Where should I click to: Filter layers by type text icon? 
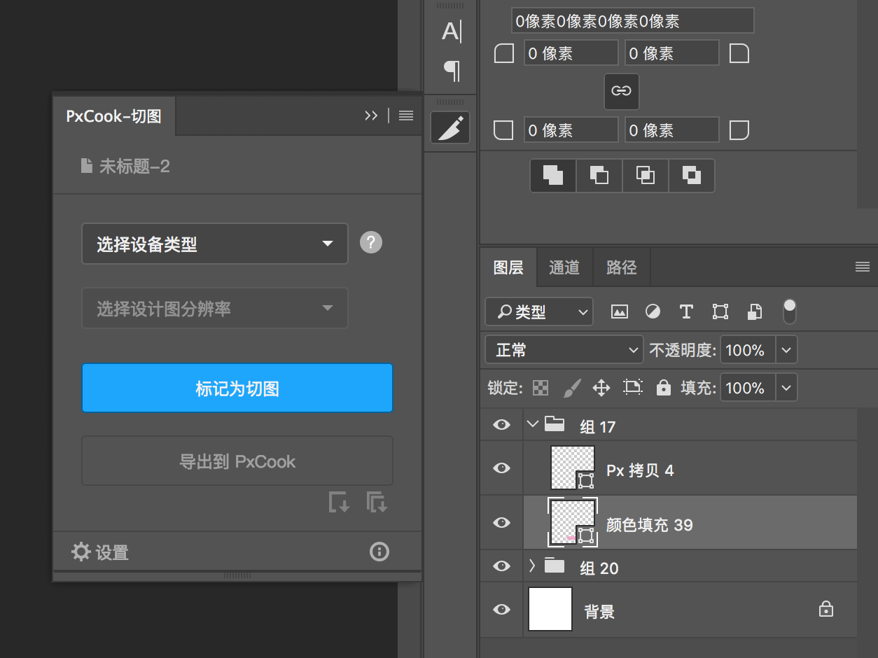click(x=686, y=312)
